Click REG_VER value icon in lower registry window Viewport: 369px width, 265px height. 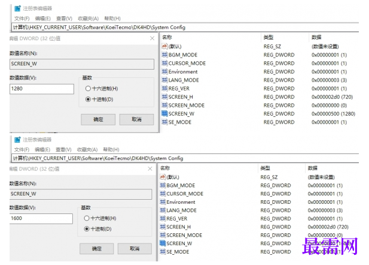(x=163, y=218)
